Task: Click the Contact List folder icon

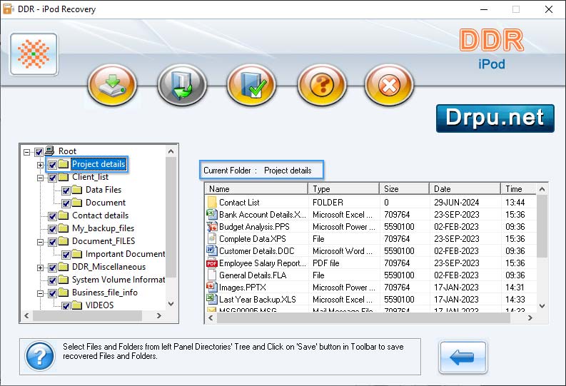Action: (212, 202)
